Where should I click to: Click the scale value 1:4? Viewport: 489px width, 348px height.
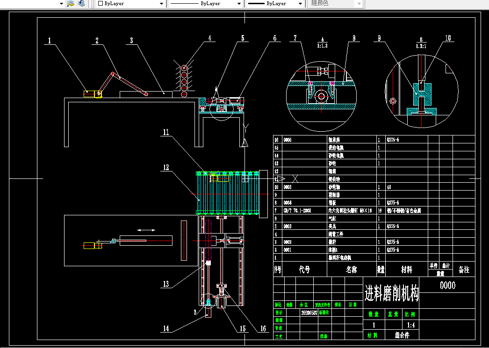(411, 325)
